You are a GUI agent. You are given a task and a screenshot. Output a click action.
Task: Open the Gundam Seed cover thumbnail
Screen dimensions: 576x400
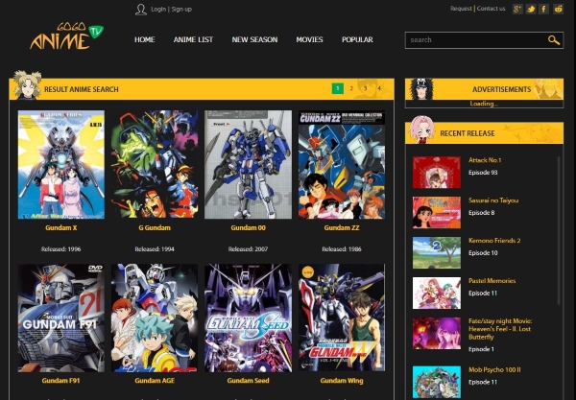pyautogui.click(x=248, y=318)
